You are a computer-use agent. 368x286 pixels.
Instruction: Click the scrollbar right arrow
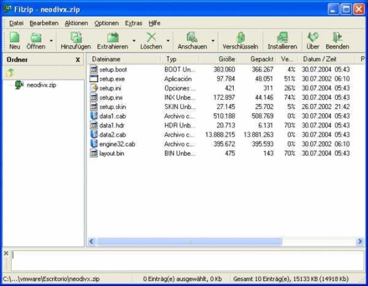pyautogui.click(x=360, y=241)
